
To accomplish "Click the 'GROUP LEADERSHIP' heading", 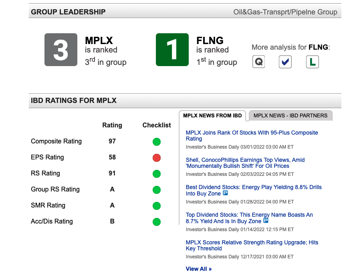I will click(x=68, y=12).
